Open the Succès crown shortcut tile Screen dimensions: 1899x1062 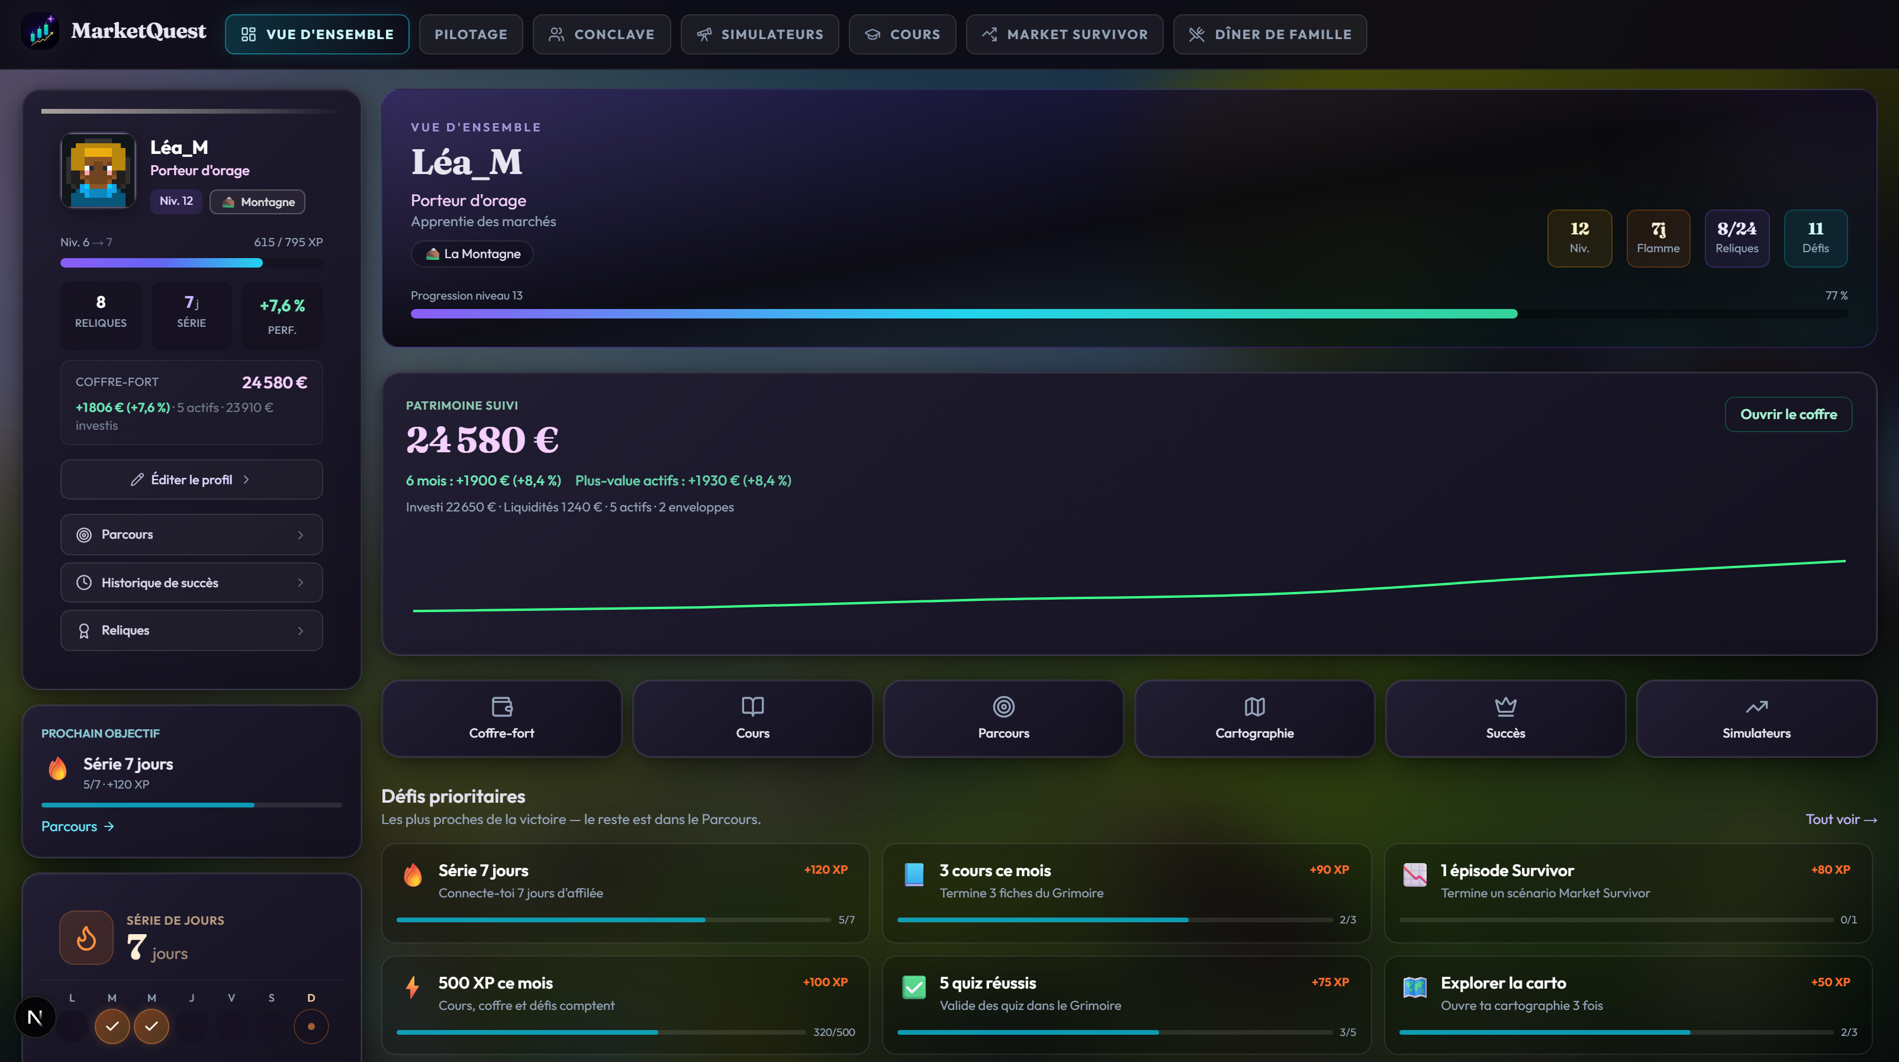tap(1505, 718)
